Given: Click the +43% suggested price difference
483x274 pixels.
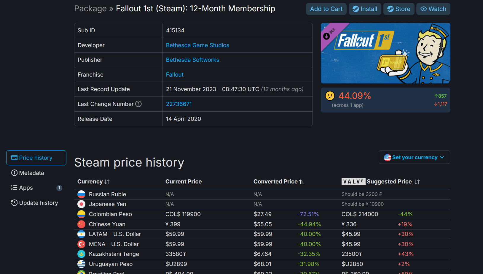Looking at the screenshot, I should (x=405, y=254).
